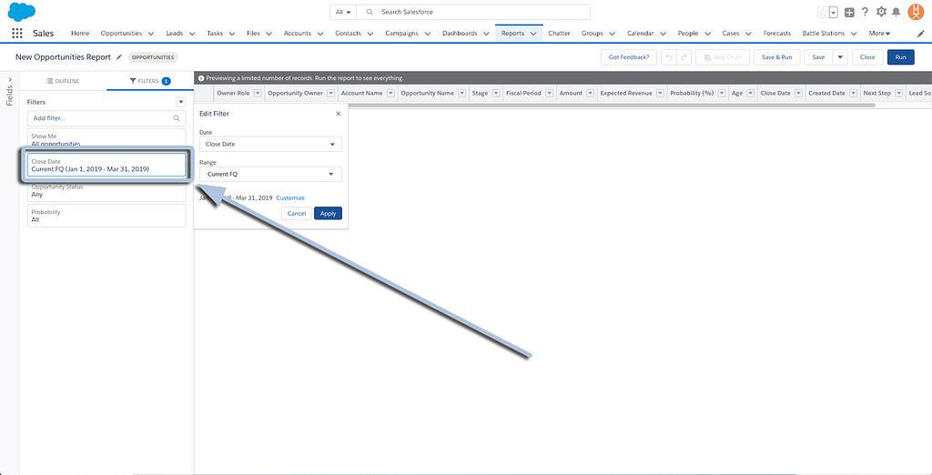
Task: Open the Range dropdown showing Current FQ
Action: [270, 174]
